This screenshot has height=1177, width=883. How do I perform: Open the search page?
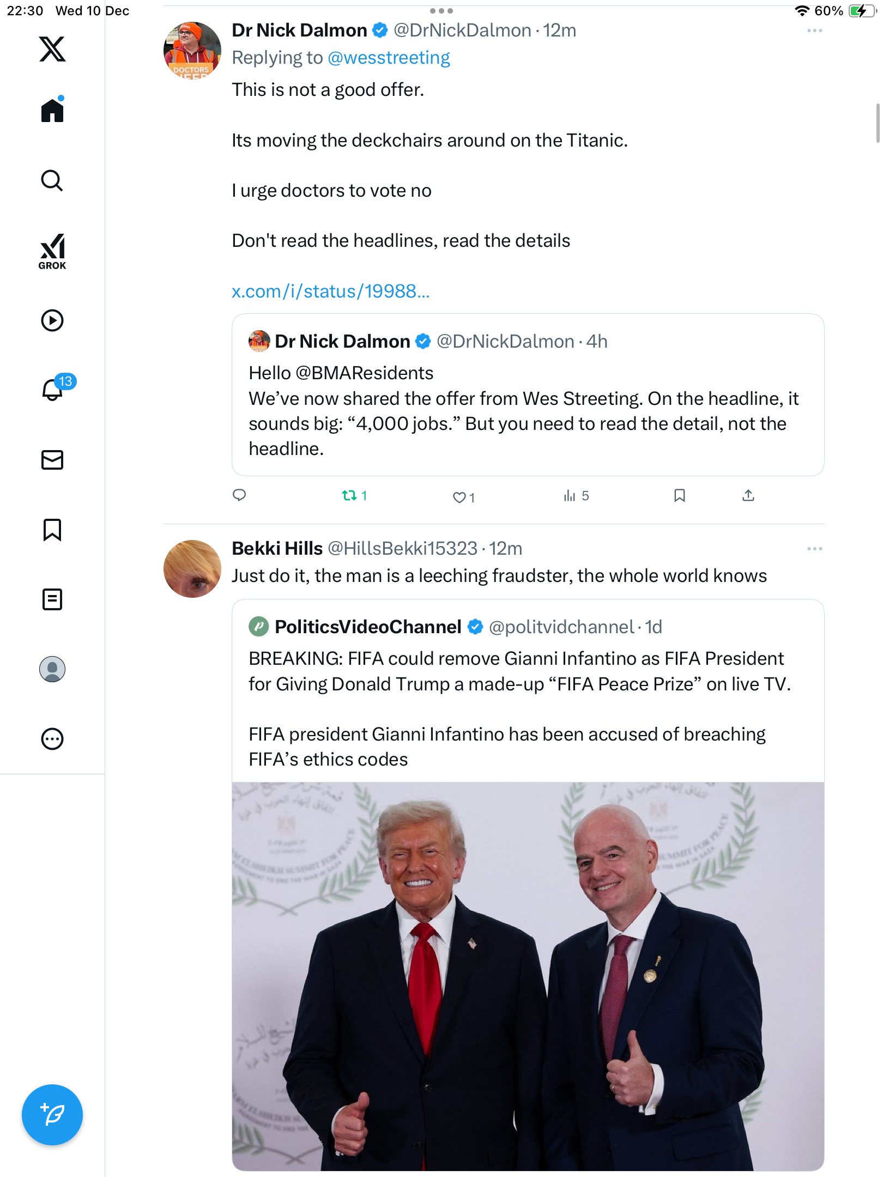coord(52,180)
